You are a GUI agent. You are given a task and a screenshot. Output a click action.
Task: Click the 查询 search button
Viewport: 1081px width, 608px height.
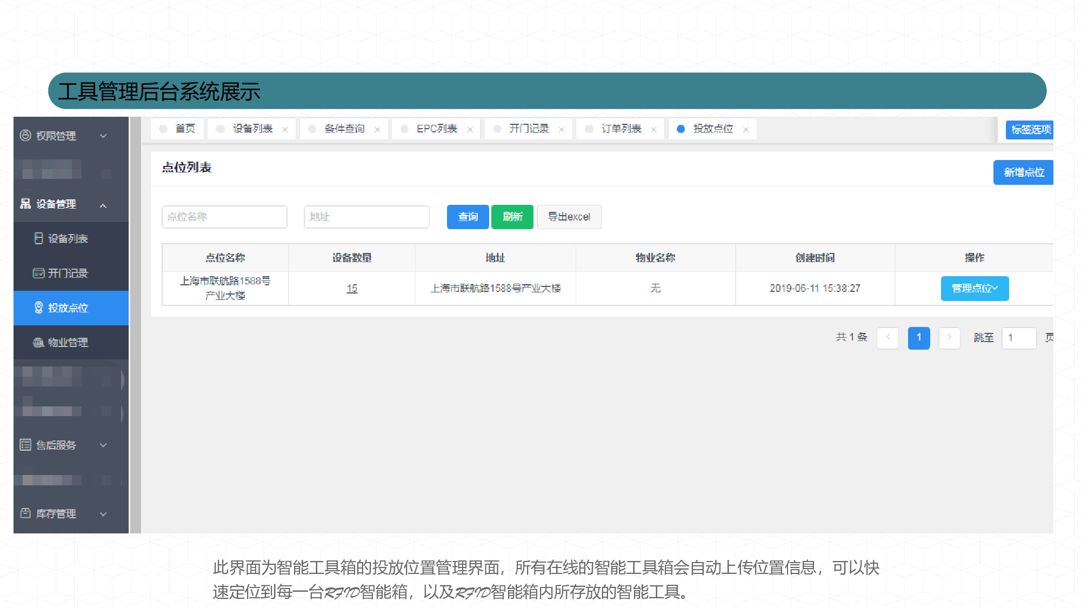coord(468,217)
